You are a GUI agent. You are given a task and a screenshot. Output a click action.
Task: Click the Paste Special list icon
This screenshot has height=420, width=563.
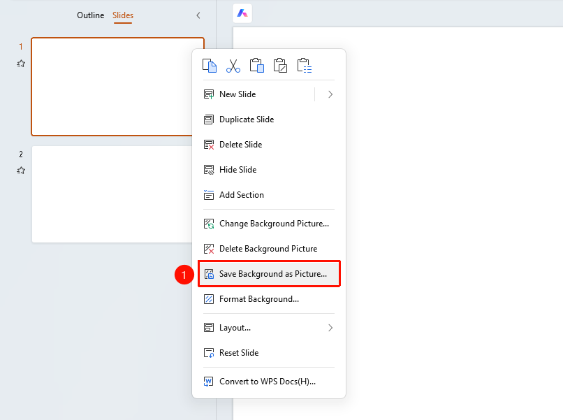[x=305, y=66]
